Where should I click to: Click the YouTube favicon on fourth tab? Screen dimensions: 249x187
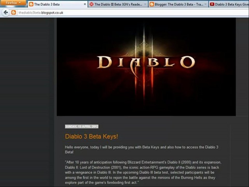(x=212, y=4)
